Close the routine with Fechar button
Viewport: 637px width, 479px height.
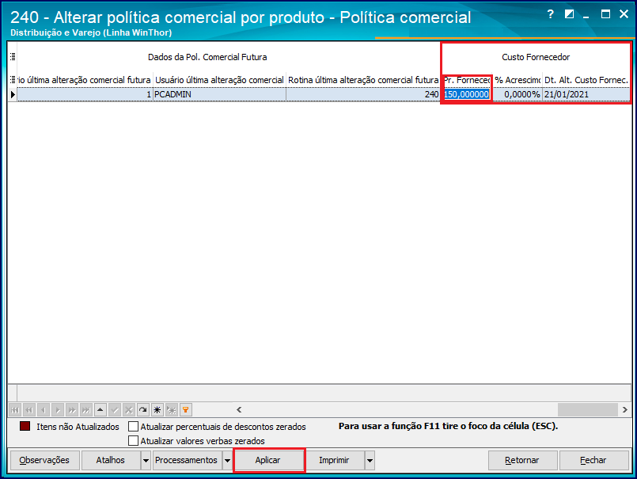click(593, 460)
